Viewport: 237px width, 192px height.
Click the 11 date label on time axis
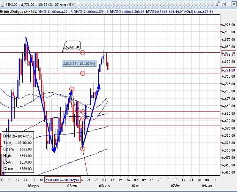pyautogui.click(x=215, y=180)
